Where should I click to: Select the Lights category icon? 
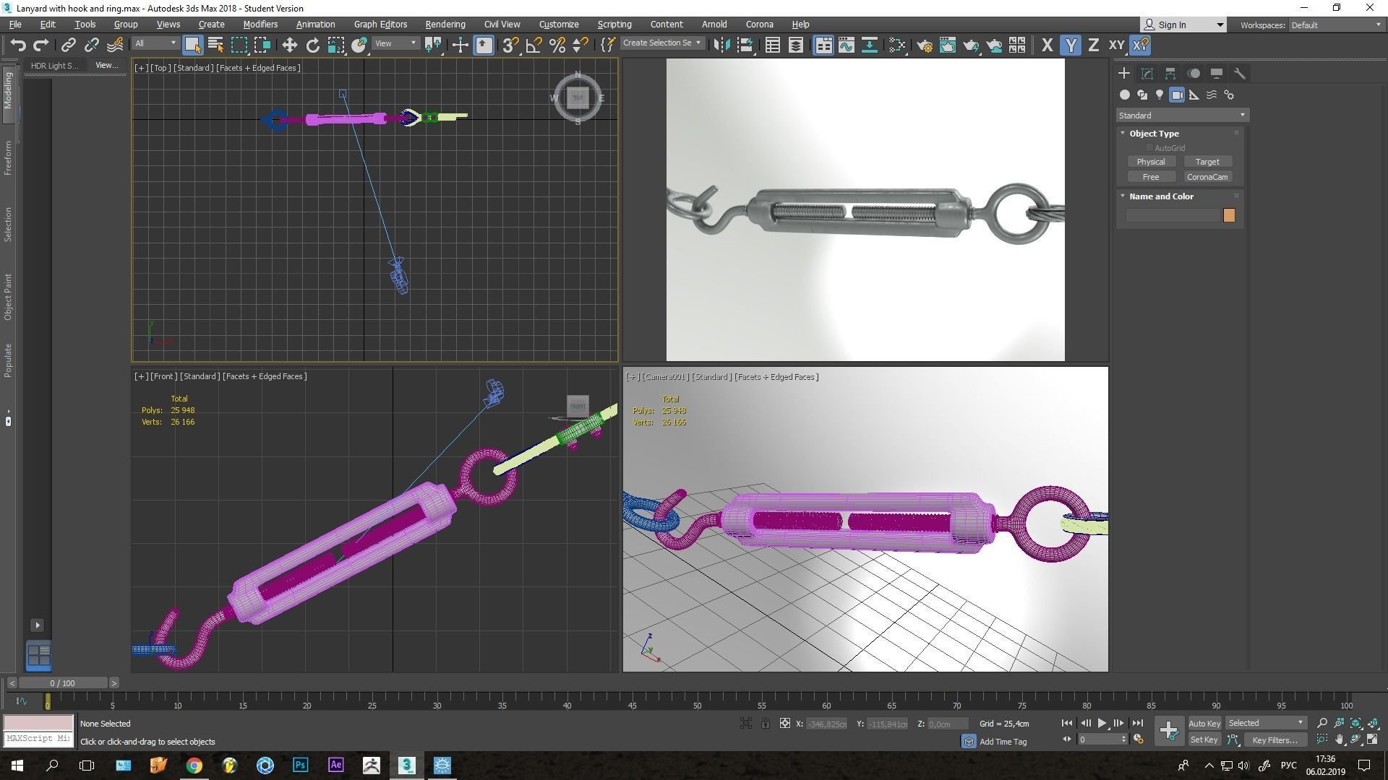pyautogui.click(x=1160, y=95)
